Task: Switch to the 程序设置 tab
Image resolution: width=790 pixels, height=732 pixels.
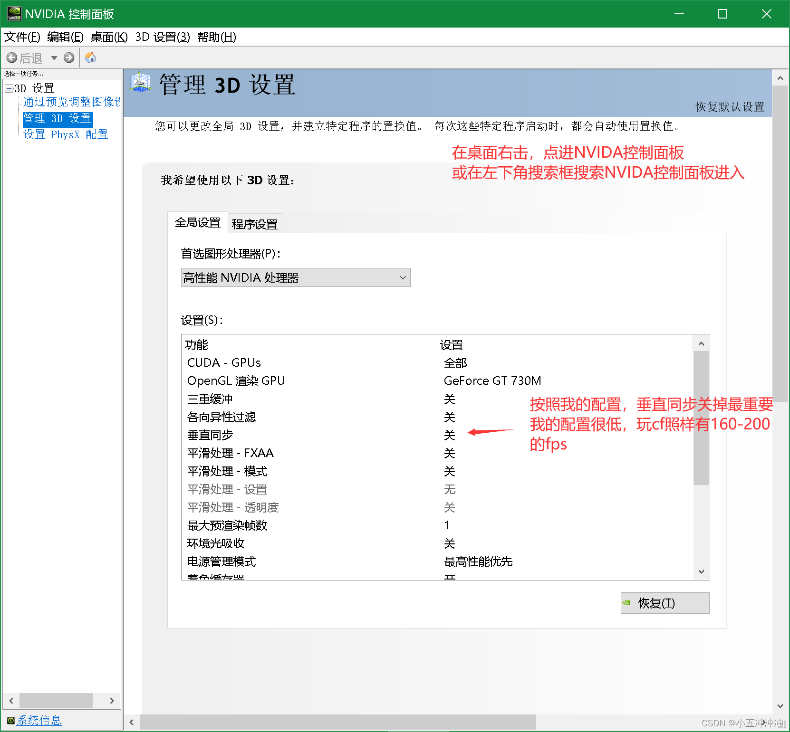Action: tap(255, 224)
